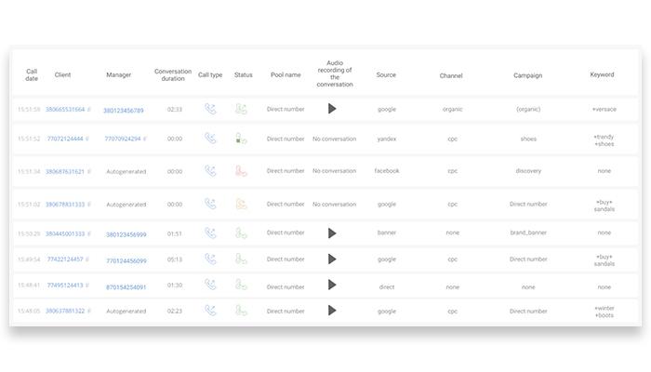
Task: Click edit pencil next to manager 77070924294
Action: (x=144, y=139)
